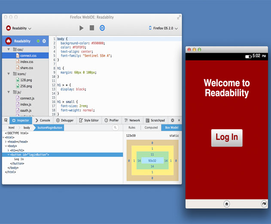
Task: Switch to the Style Editor tab
Action: click(89, 121)
